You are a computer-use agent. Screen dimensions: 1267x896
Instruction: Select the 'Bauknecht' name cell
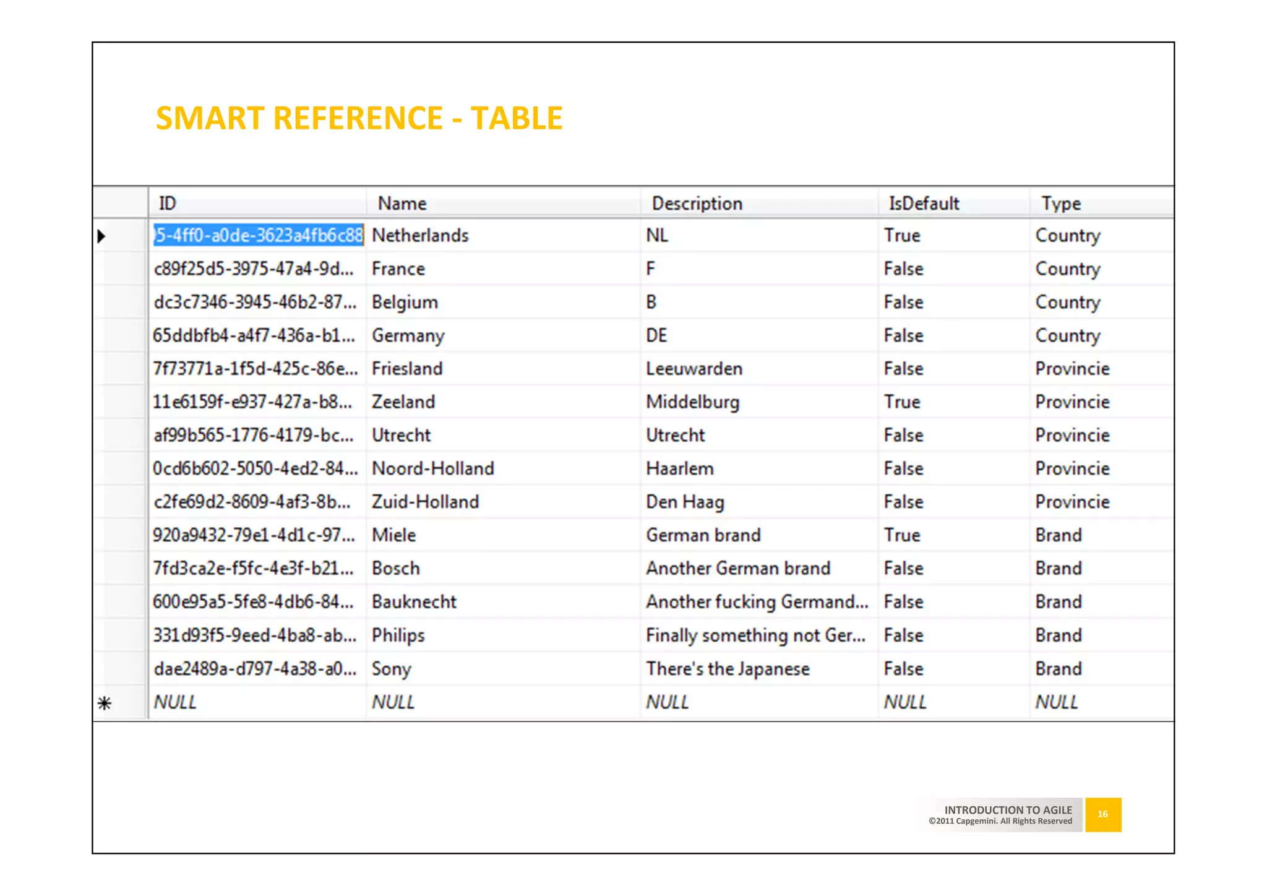(x=504, y=602)
